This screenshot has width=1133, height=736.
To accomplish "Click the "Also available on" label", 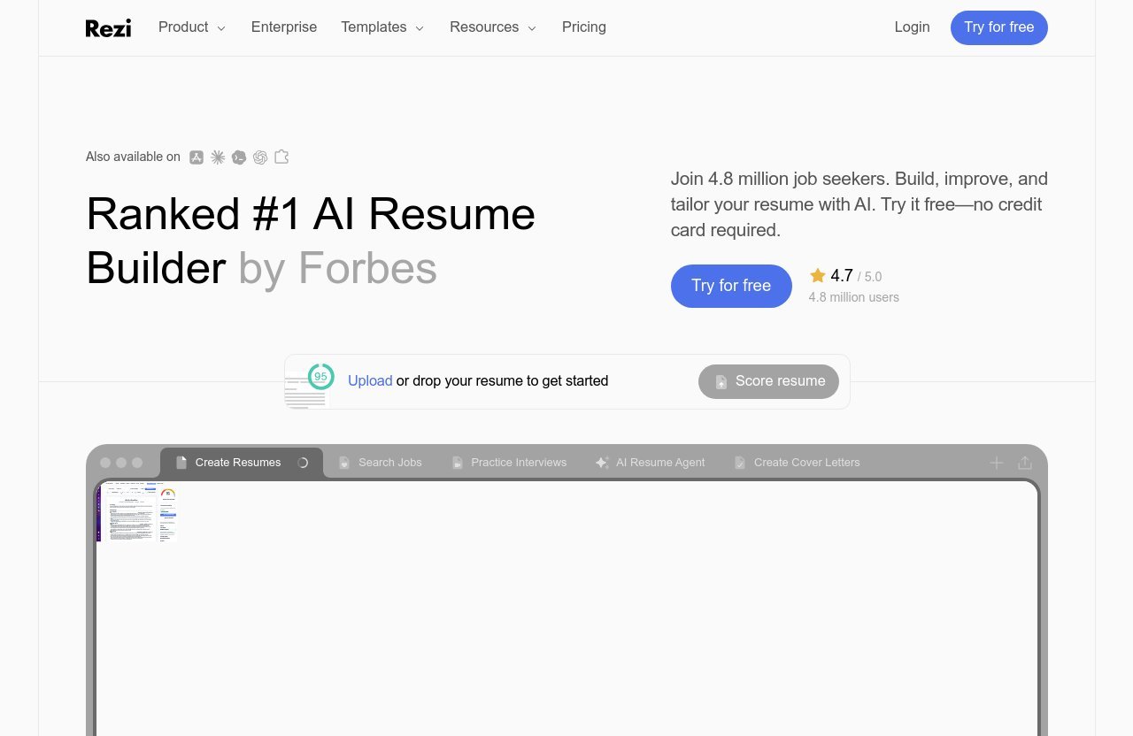I will 133,157.
